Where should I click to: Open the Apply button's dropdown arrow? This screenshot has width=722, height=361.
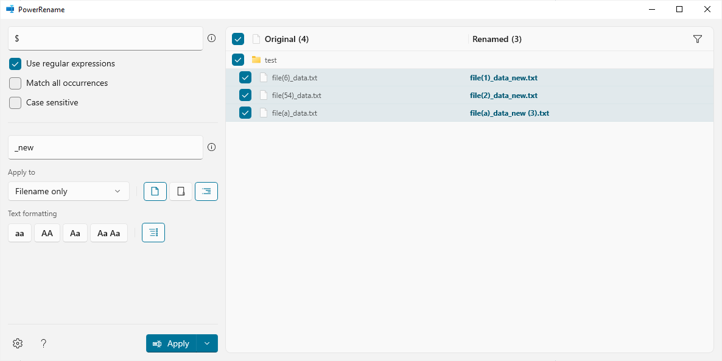(x=208, y=343)
